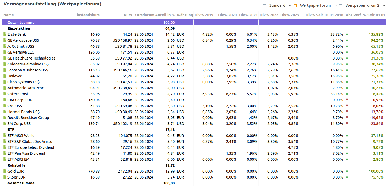This screenshot has height=193, width=386.
Task: Click the icon beside Silber EUR
Action: [5, 177]
